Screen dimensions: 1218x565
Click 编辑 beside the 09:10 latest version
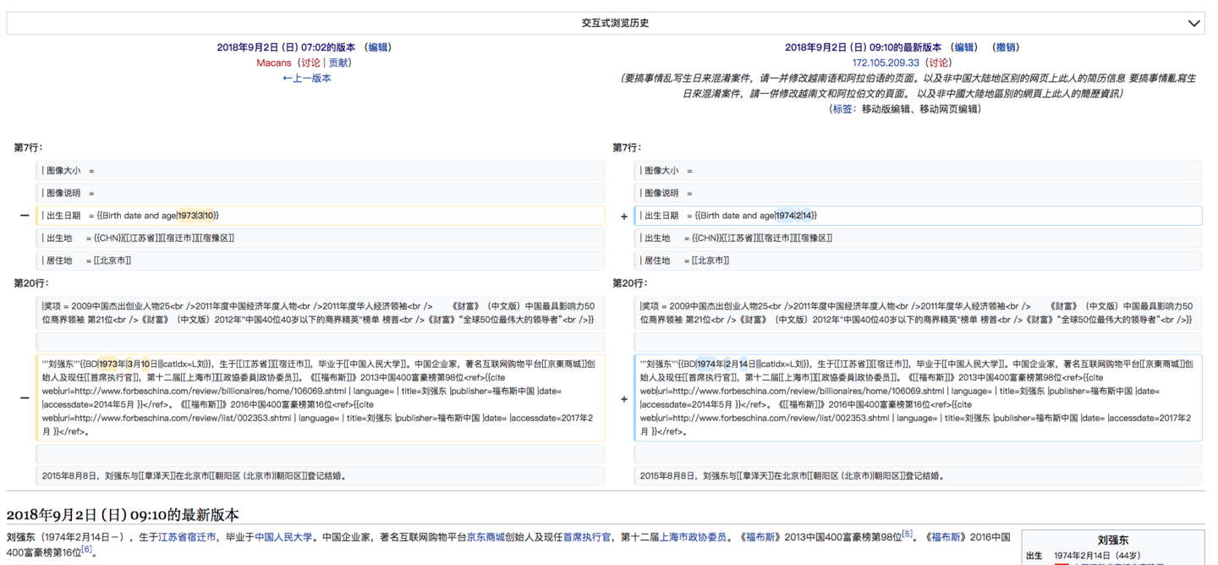click(964, 47)
